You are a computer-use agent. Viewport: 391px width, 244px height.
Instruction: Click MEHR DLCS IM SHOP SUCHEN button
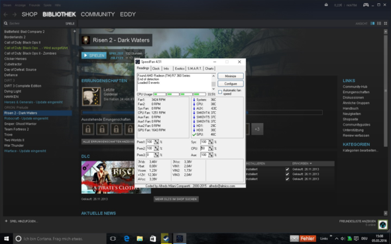tap(176, 199)
